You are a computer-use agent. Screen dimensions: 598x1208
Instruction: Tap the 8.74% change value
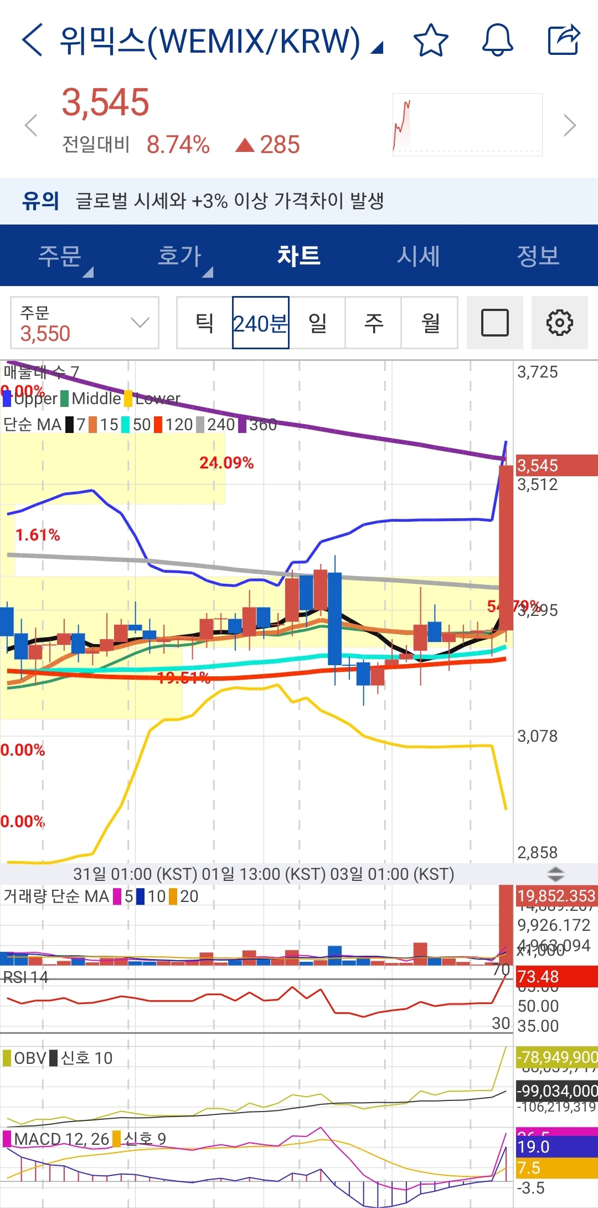178,145
